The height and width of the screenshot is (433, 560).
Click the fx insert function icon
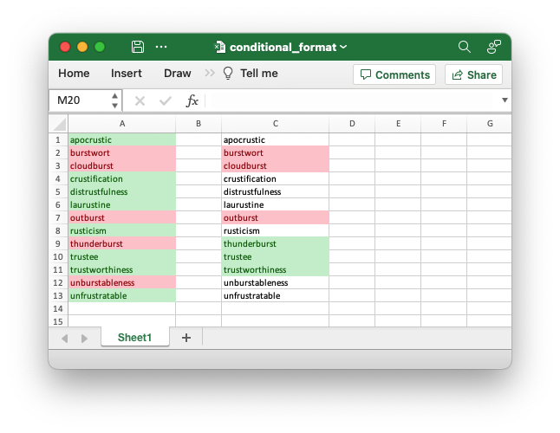[x=192, y=100]
